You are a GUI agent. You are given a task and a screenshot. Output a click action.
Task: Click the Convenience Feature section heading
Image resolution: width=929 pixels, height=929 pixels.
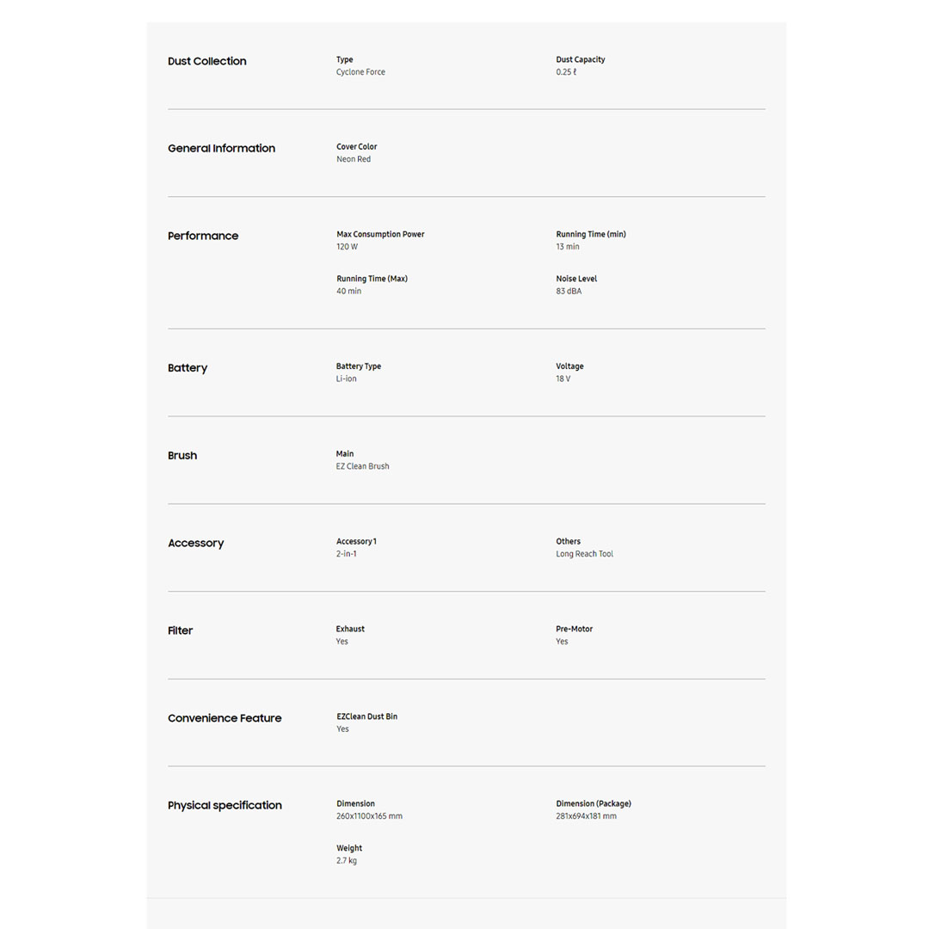coord(225,718)
